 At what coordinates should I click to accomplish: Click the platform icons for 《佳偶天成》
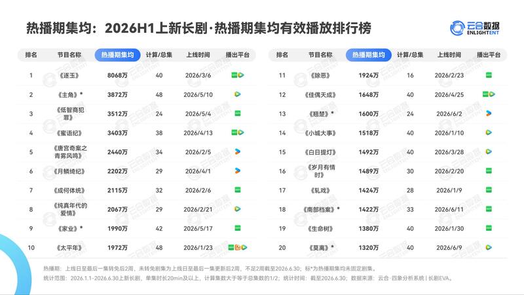pyautogui.click(x=489, y=94)
